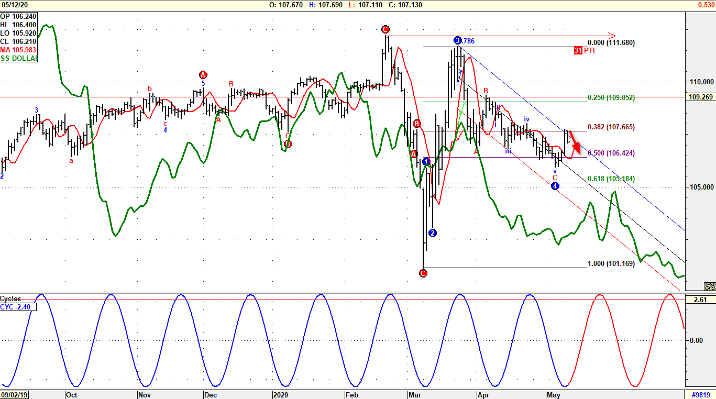Screen dimensions: 716x399
Task: Click the "O: 107.670" open value
Action: pyautogui.click(x=287, y=5)
